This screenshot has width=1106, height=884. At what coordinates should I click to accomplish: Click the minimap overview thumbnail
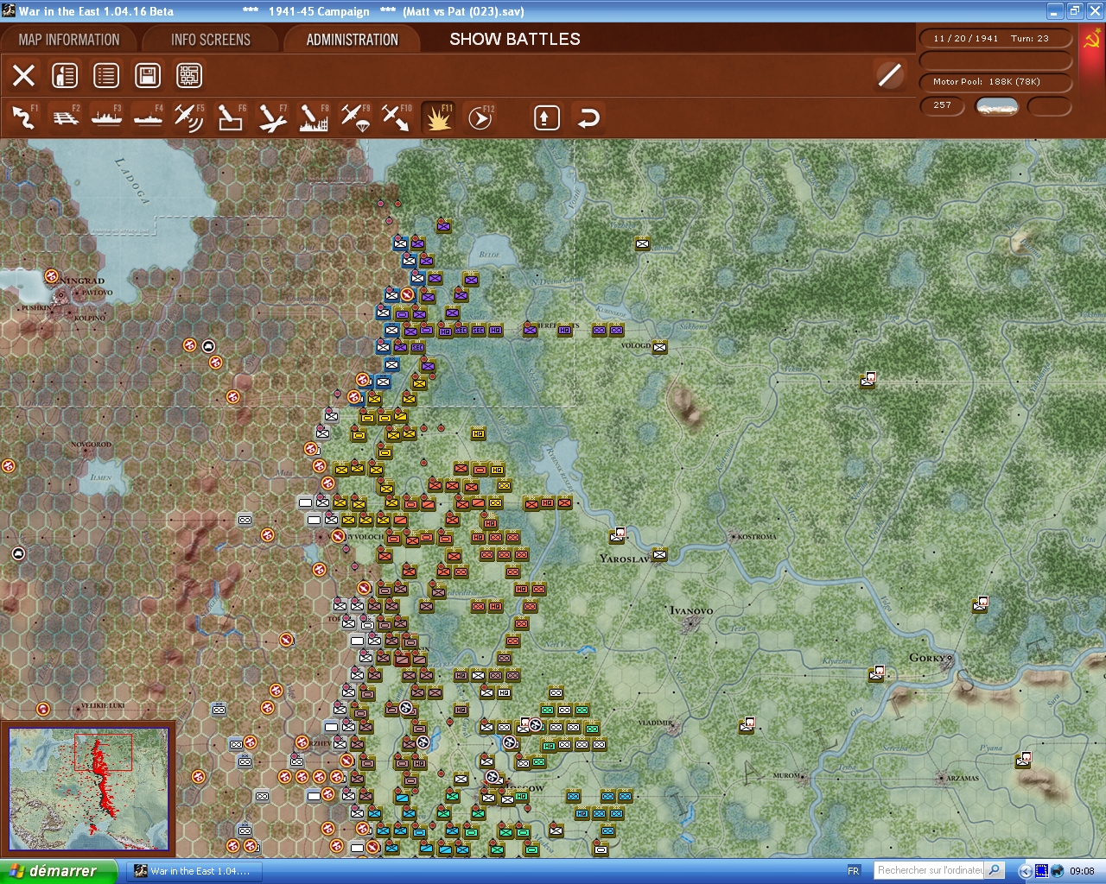pos(88,789)
